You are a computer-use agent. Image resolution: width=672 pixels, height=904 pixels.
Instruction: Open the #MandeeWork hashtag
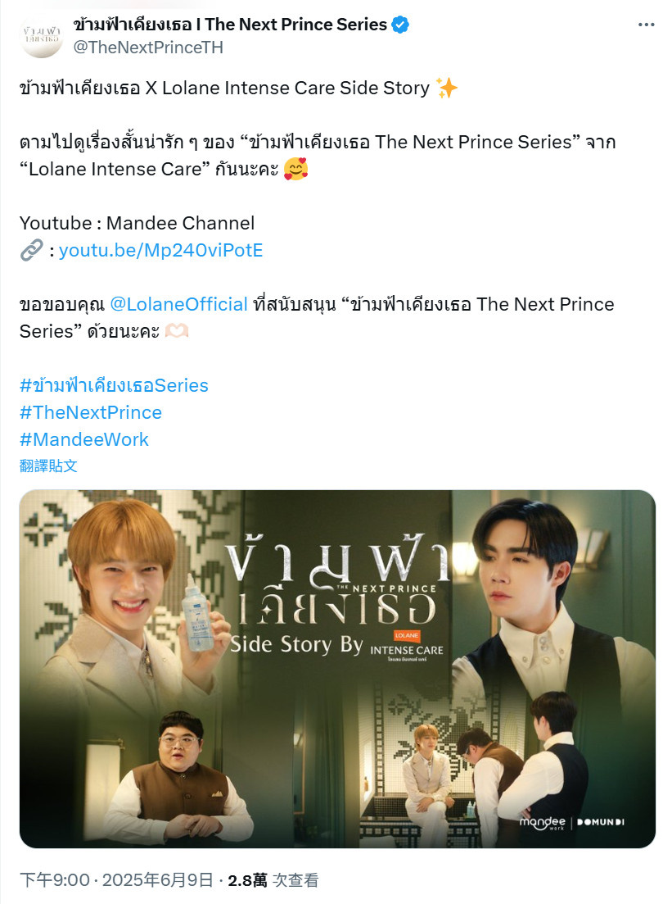click(x=84, y=439)
